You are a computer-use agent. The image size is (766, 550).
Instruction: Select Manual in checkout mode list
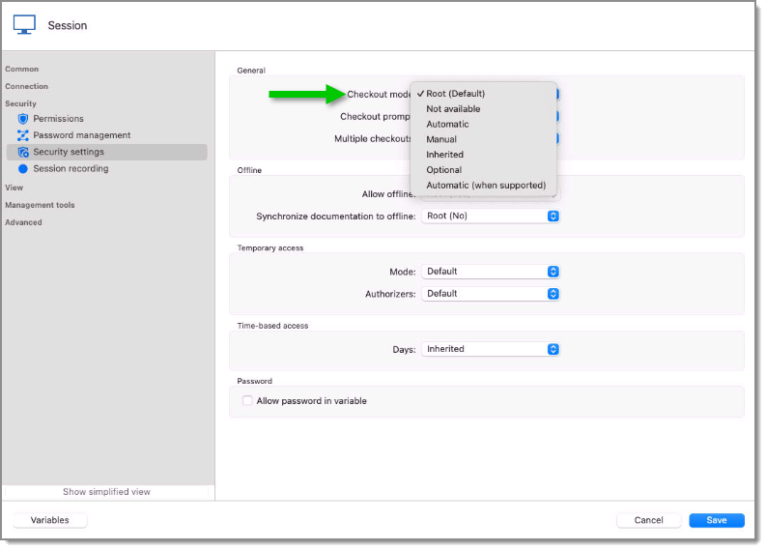click(x=483, y=139)
